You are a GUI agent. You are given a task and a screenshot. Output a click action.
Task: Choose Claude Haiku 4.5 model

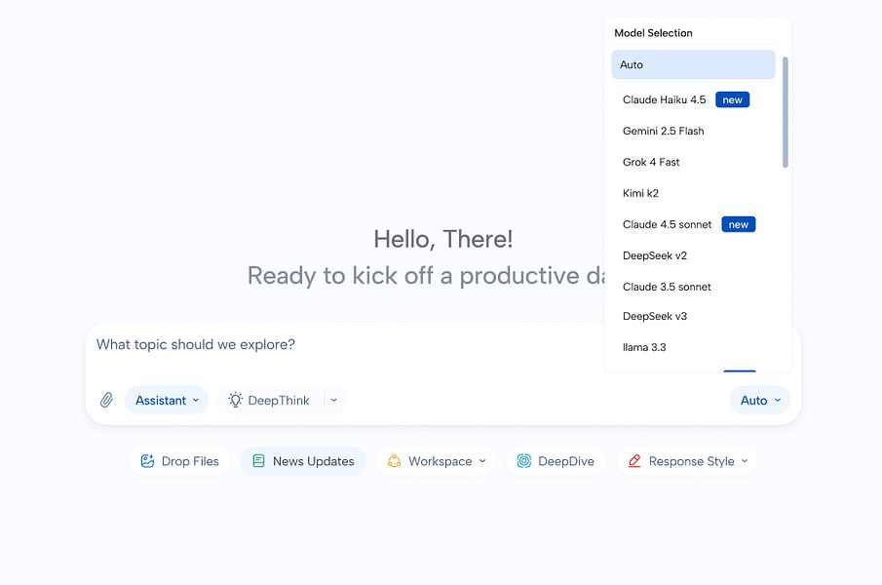coord(693,99)
